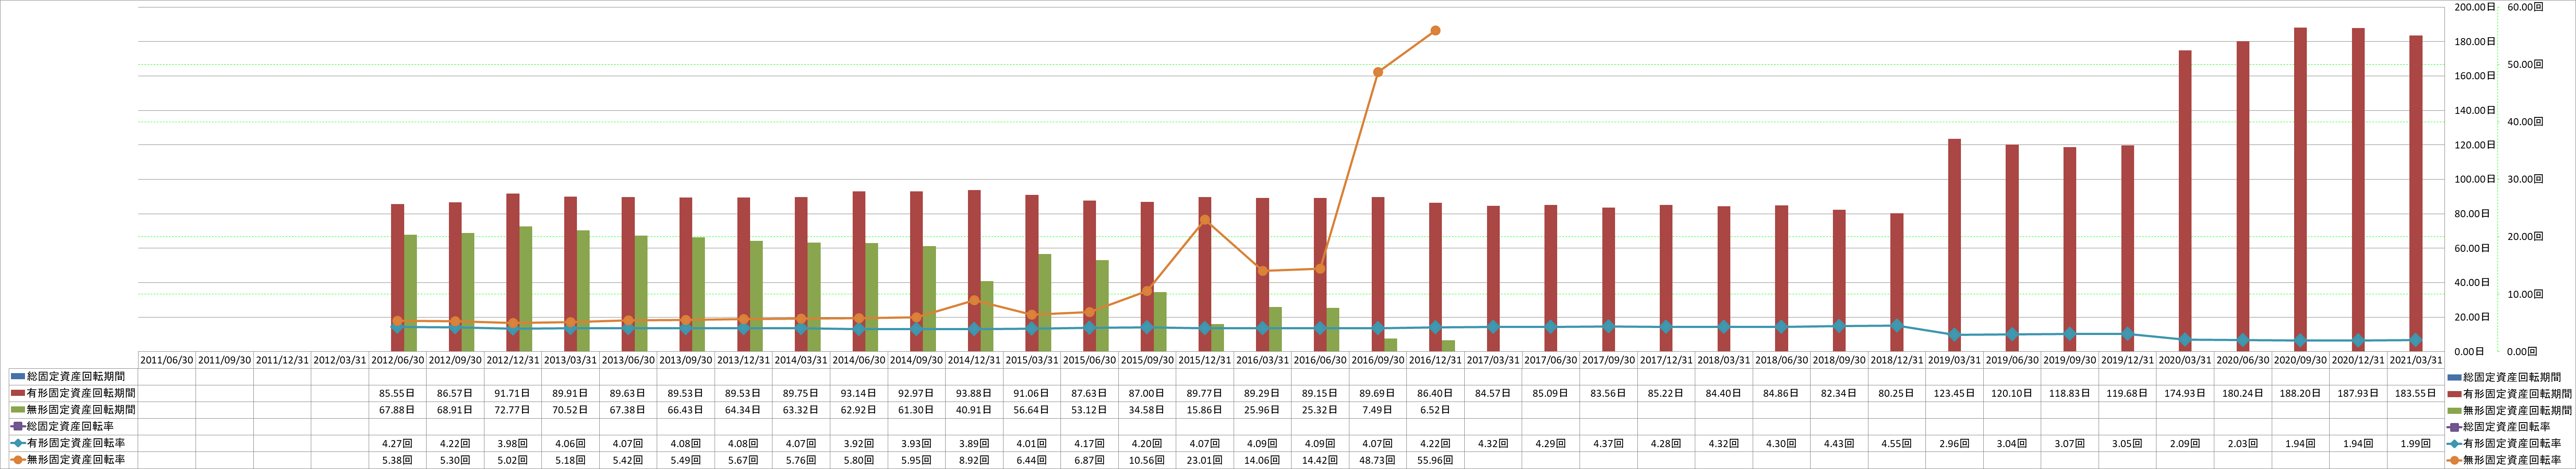Click the 174.93日 table cell
The image size is (2576, 469).
2186,393
